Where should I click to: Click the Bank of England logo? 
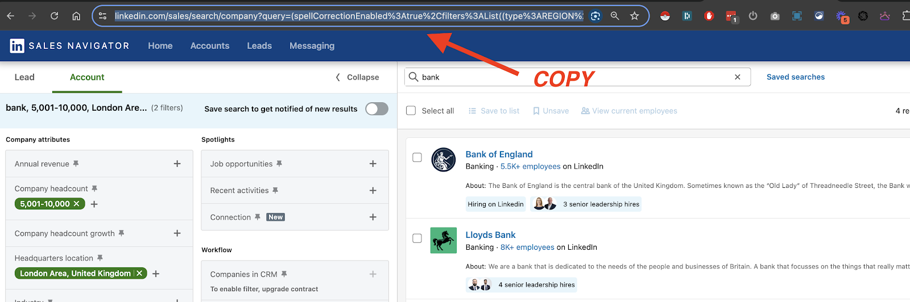(x=444, y=160)
